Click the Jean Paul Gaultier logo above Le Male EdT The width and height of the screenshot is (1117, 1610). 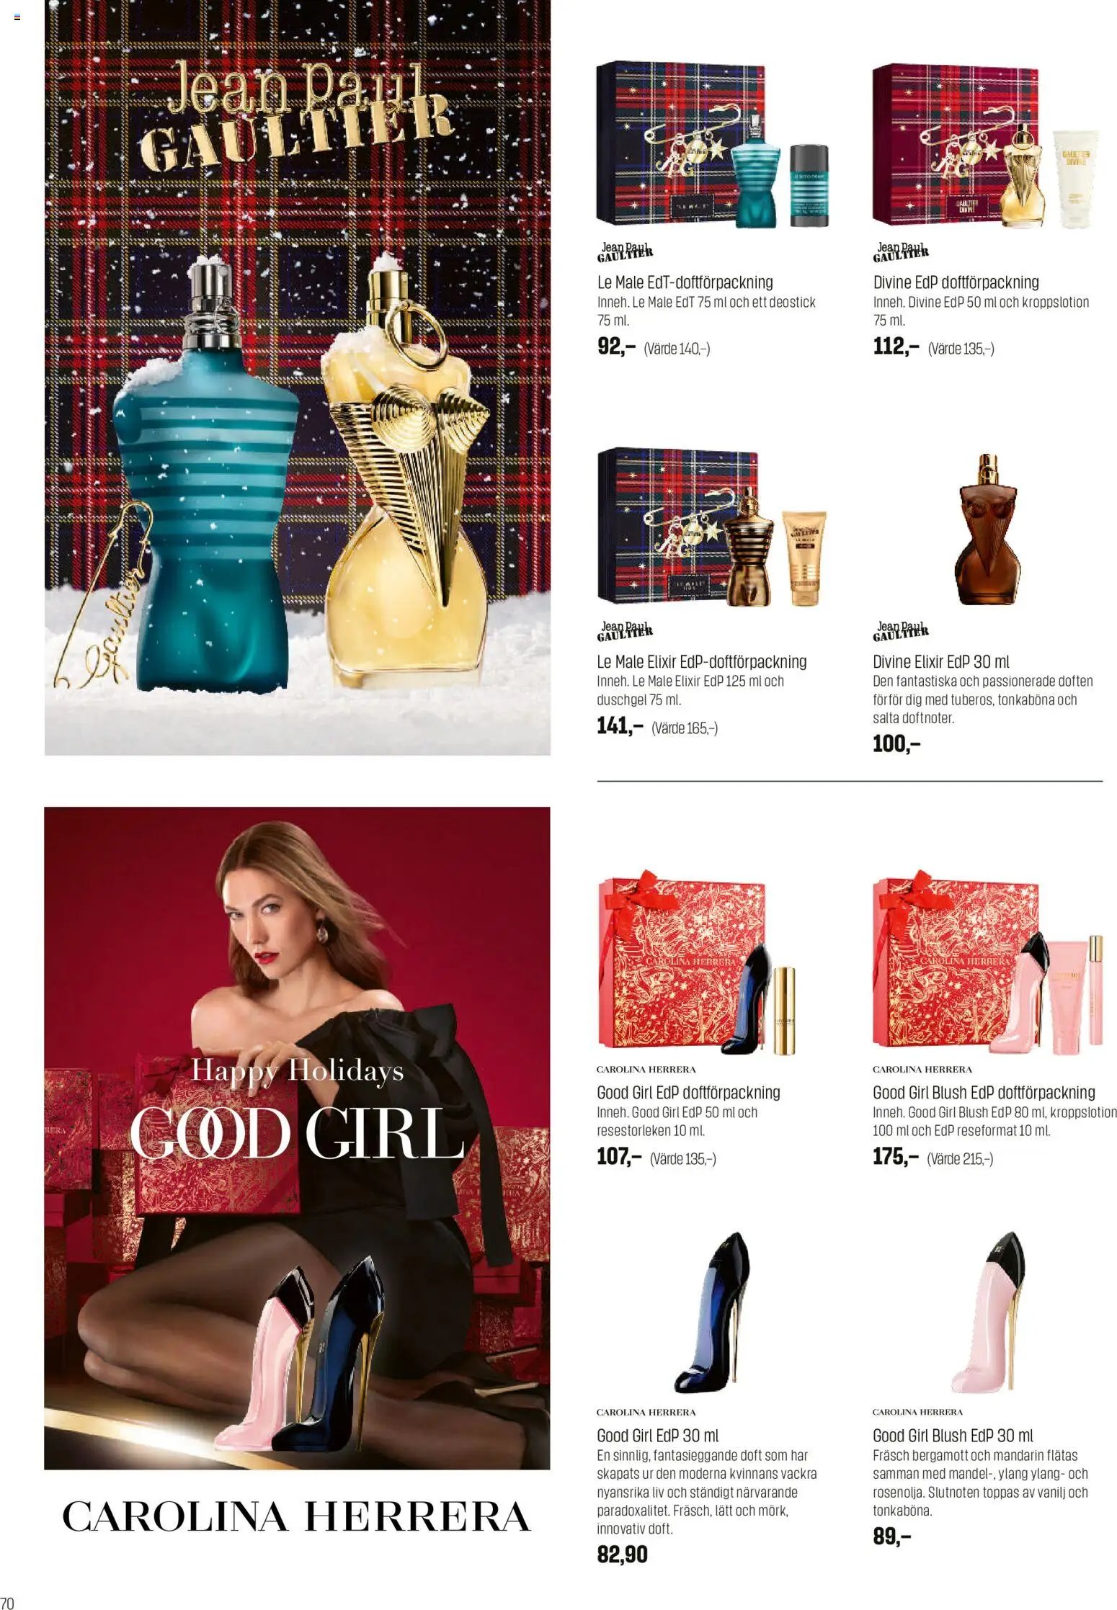(625, 251)
